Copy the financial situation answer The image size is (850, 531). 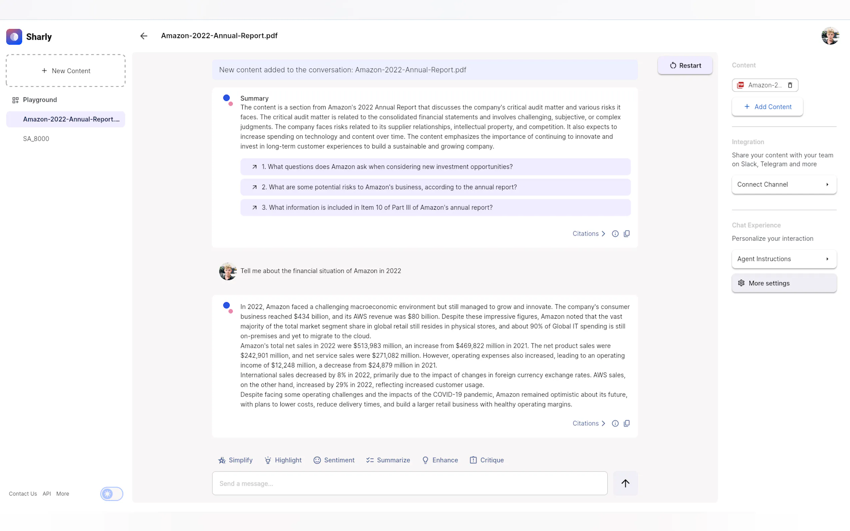click(x=626, y=424)
